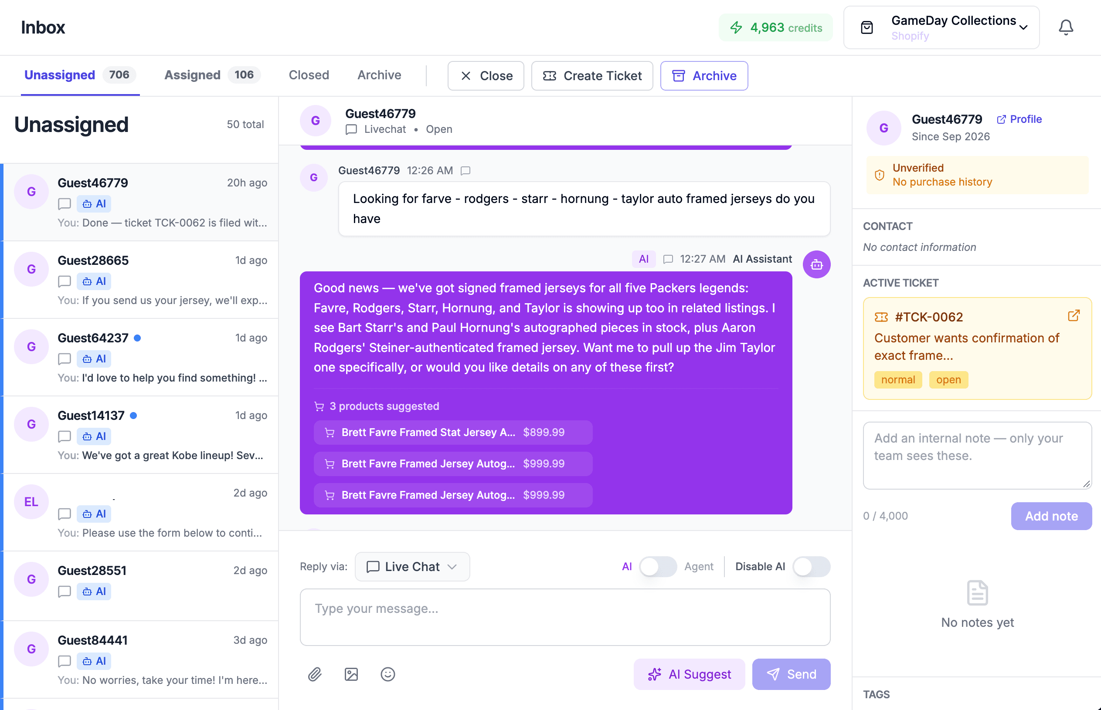This screenshot has width=1101, height=710.
Task: Open the Live Chat reply channel dropdown
Action: 412,567
